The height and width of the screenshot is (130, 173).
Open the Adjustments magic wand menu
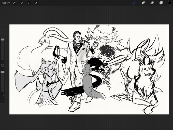(22, 3)
